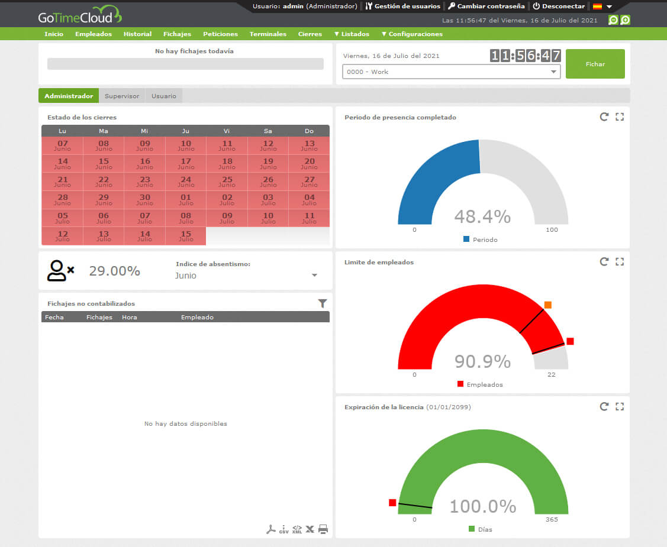Switch to the Supervisor tab

click(x=122, y=96)
